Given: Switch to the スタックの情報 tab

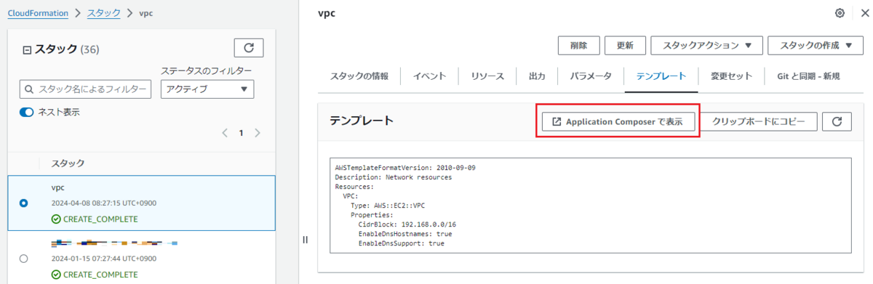Looking at the screenshot, I should 359,76.
